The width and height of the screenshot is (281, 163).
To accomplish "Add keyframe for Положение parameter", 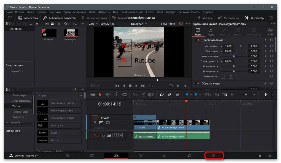I will [x=265, y=51].
